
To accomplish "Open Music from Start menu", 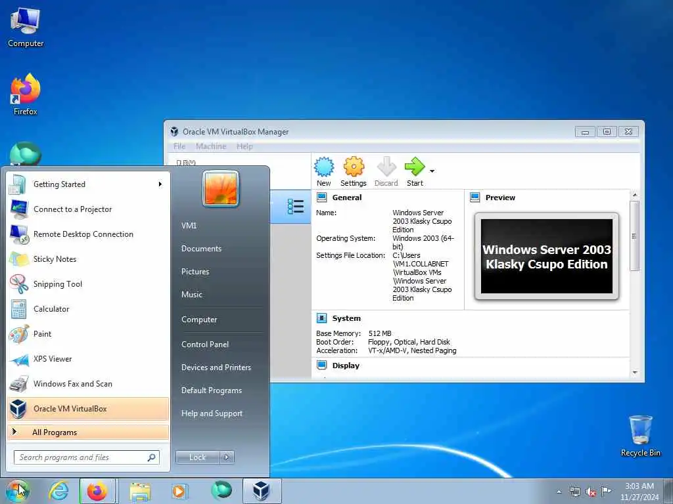I will 192,295.
